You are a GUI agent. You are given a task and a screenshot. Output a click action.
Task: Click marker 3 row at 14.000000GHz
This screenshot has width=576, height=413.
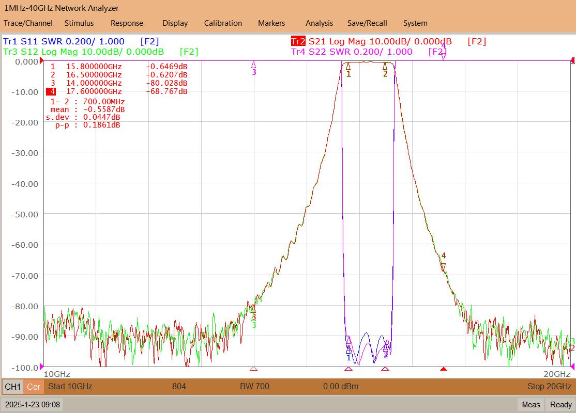(118, 83)
